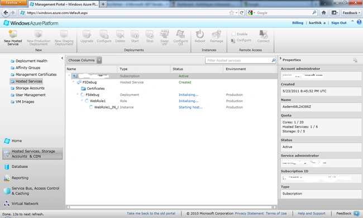Collapse the FSDebug hosted service expander
Screen dimensions: 363x218
73,81
